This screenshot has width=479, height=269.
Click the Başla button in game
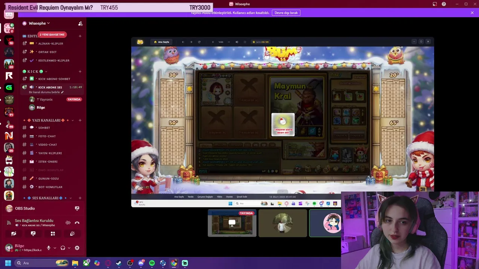click(361, 155)
